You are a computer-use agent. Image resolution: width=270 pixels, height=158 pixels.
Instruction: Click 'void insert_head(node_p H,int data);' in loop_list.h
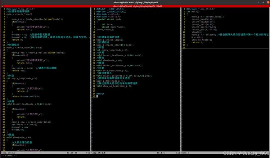(x=120, y=55)
